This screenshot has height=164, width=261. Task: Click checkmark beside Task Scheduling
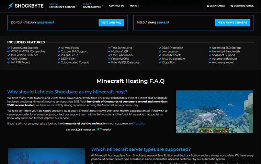pos(109,48)
